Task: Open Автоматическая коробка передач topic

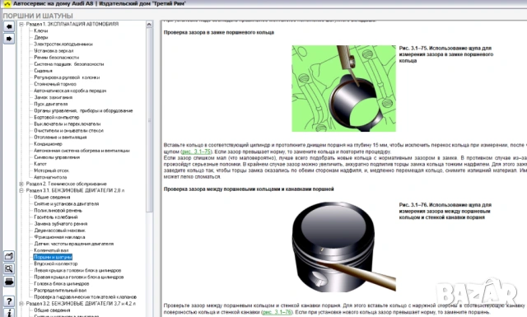Action: point(70,91)
